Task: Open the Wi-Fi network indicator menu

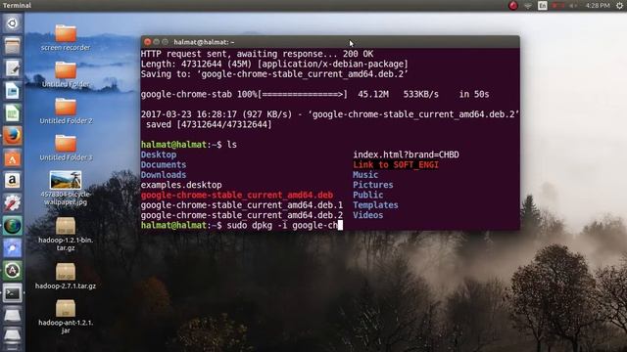Action: pos(528,6)
